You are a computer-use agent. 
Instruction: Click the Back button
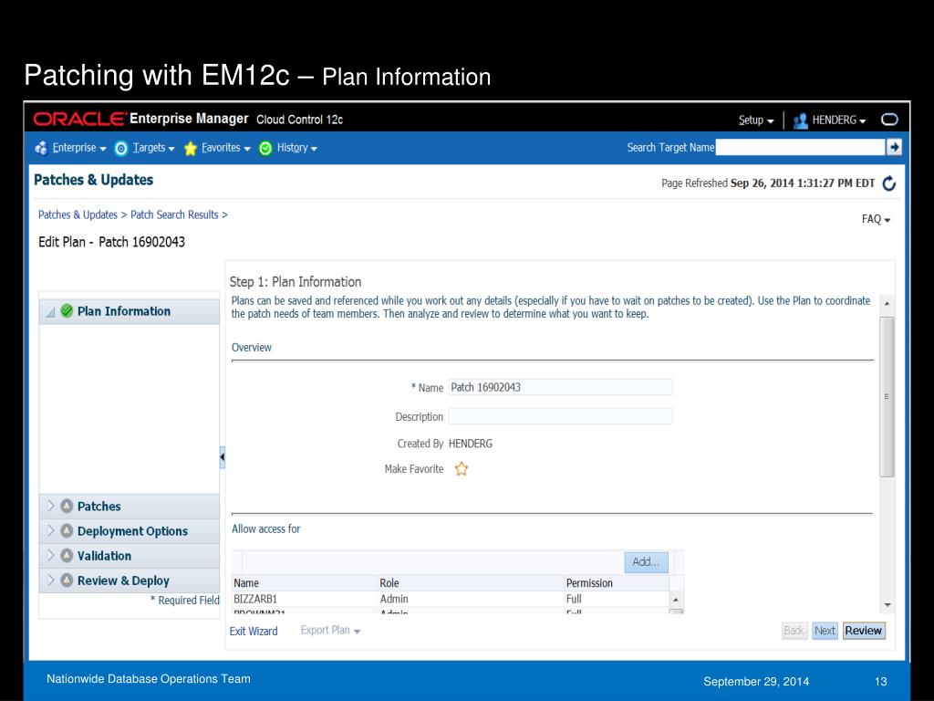coord(794,631)
